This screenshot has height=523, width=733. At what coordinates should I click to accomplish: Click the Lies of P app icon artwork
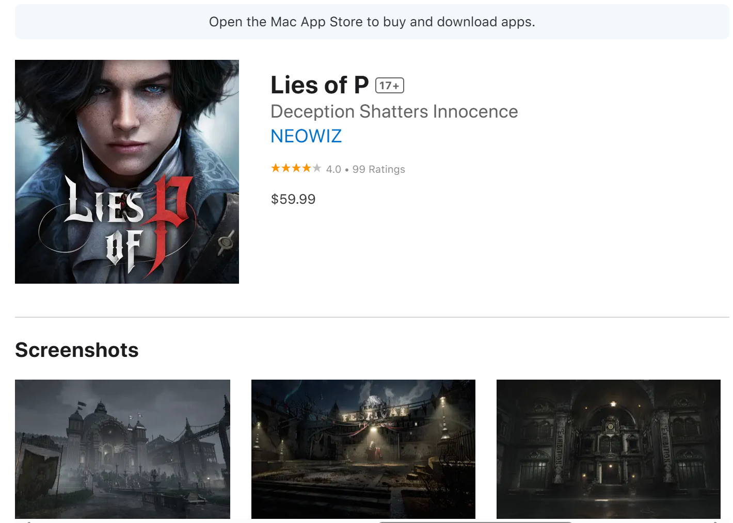(x=127, y=172)
